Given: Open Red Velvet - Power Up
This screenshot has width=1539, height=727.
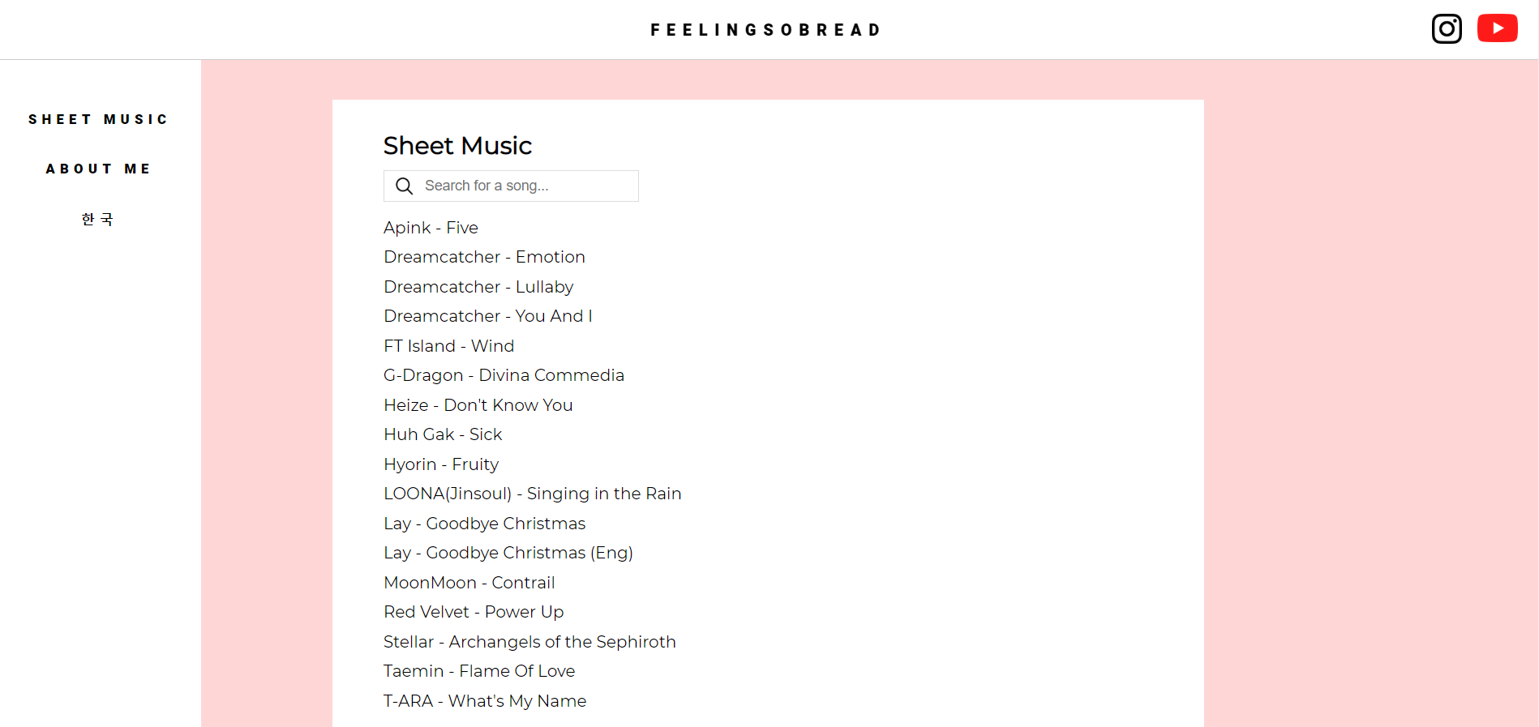Looking at the screenshot, I should click(x=474, y=612).
